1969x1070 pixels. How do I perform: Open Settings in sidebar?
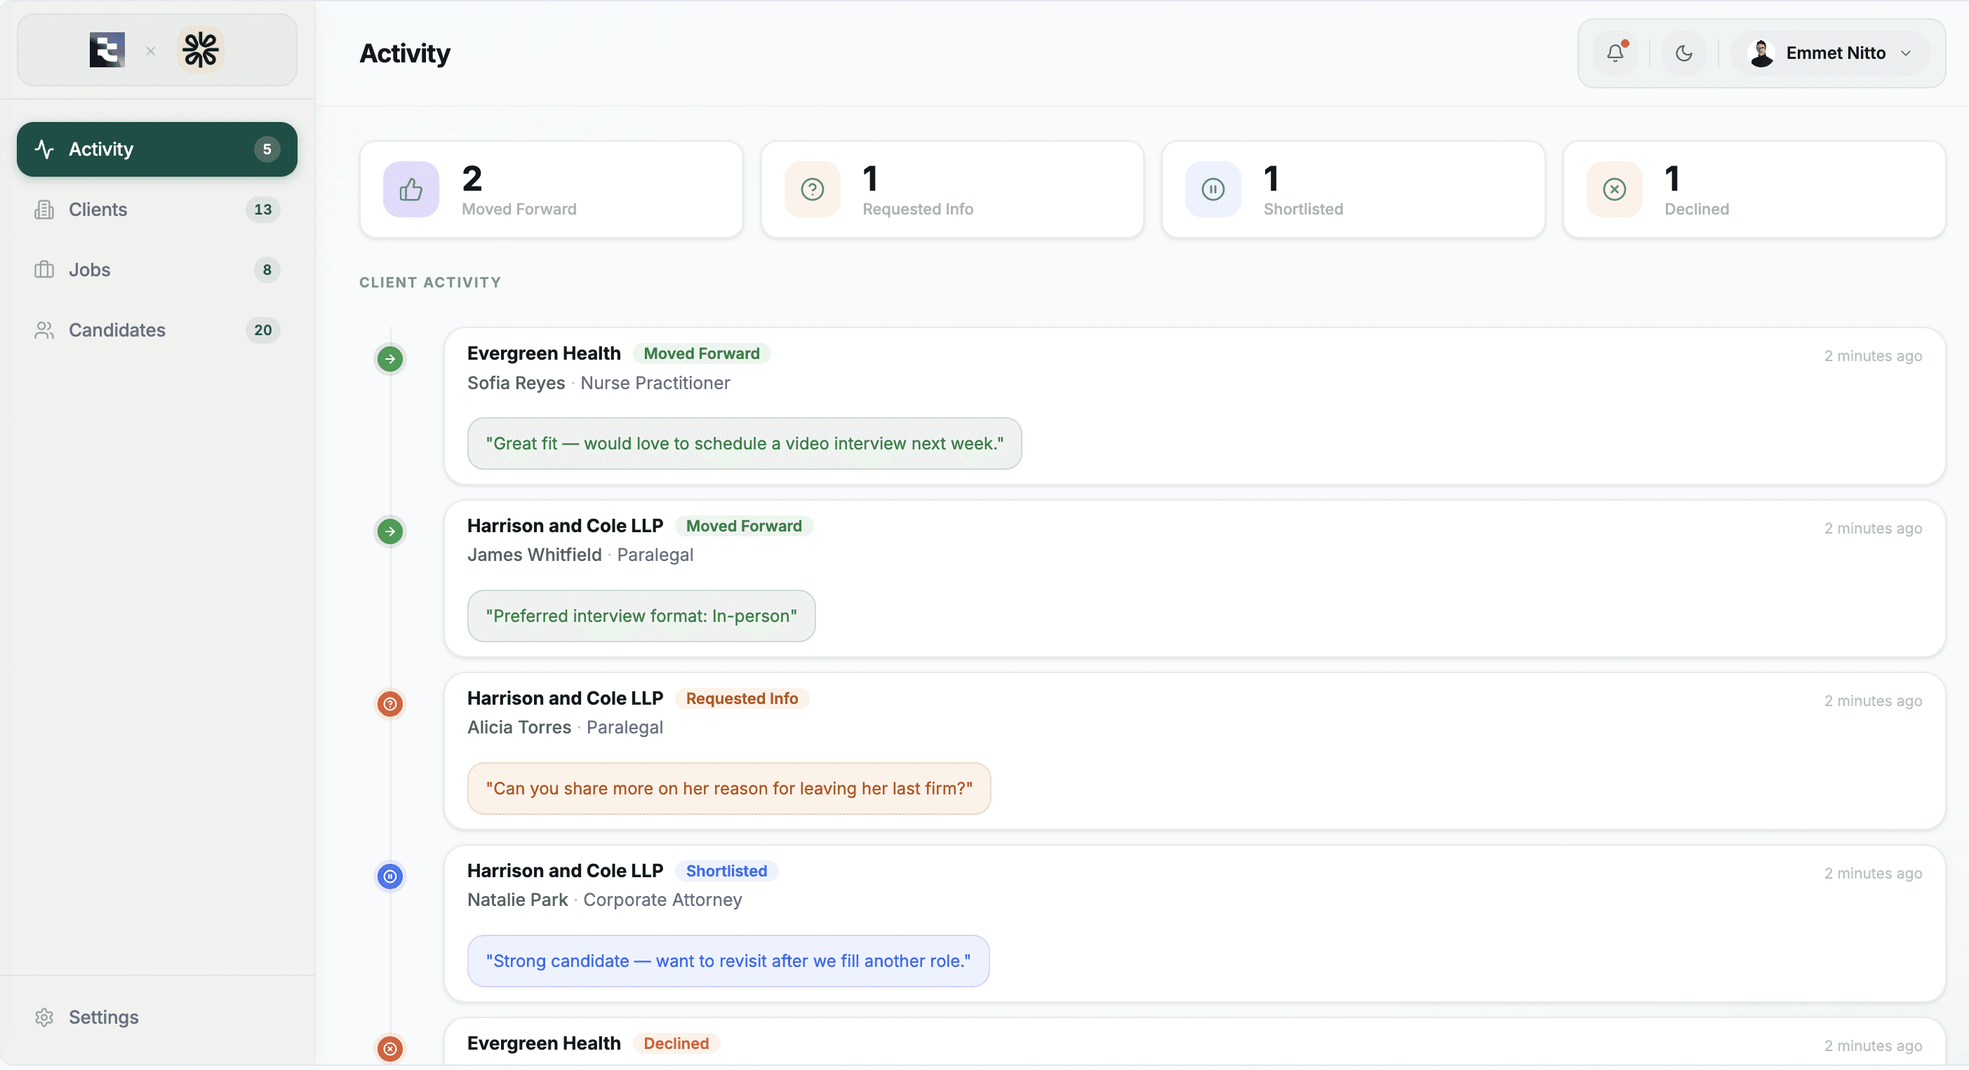pos(156,1017)
